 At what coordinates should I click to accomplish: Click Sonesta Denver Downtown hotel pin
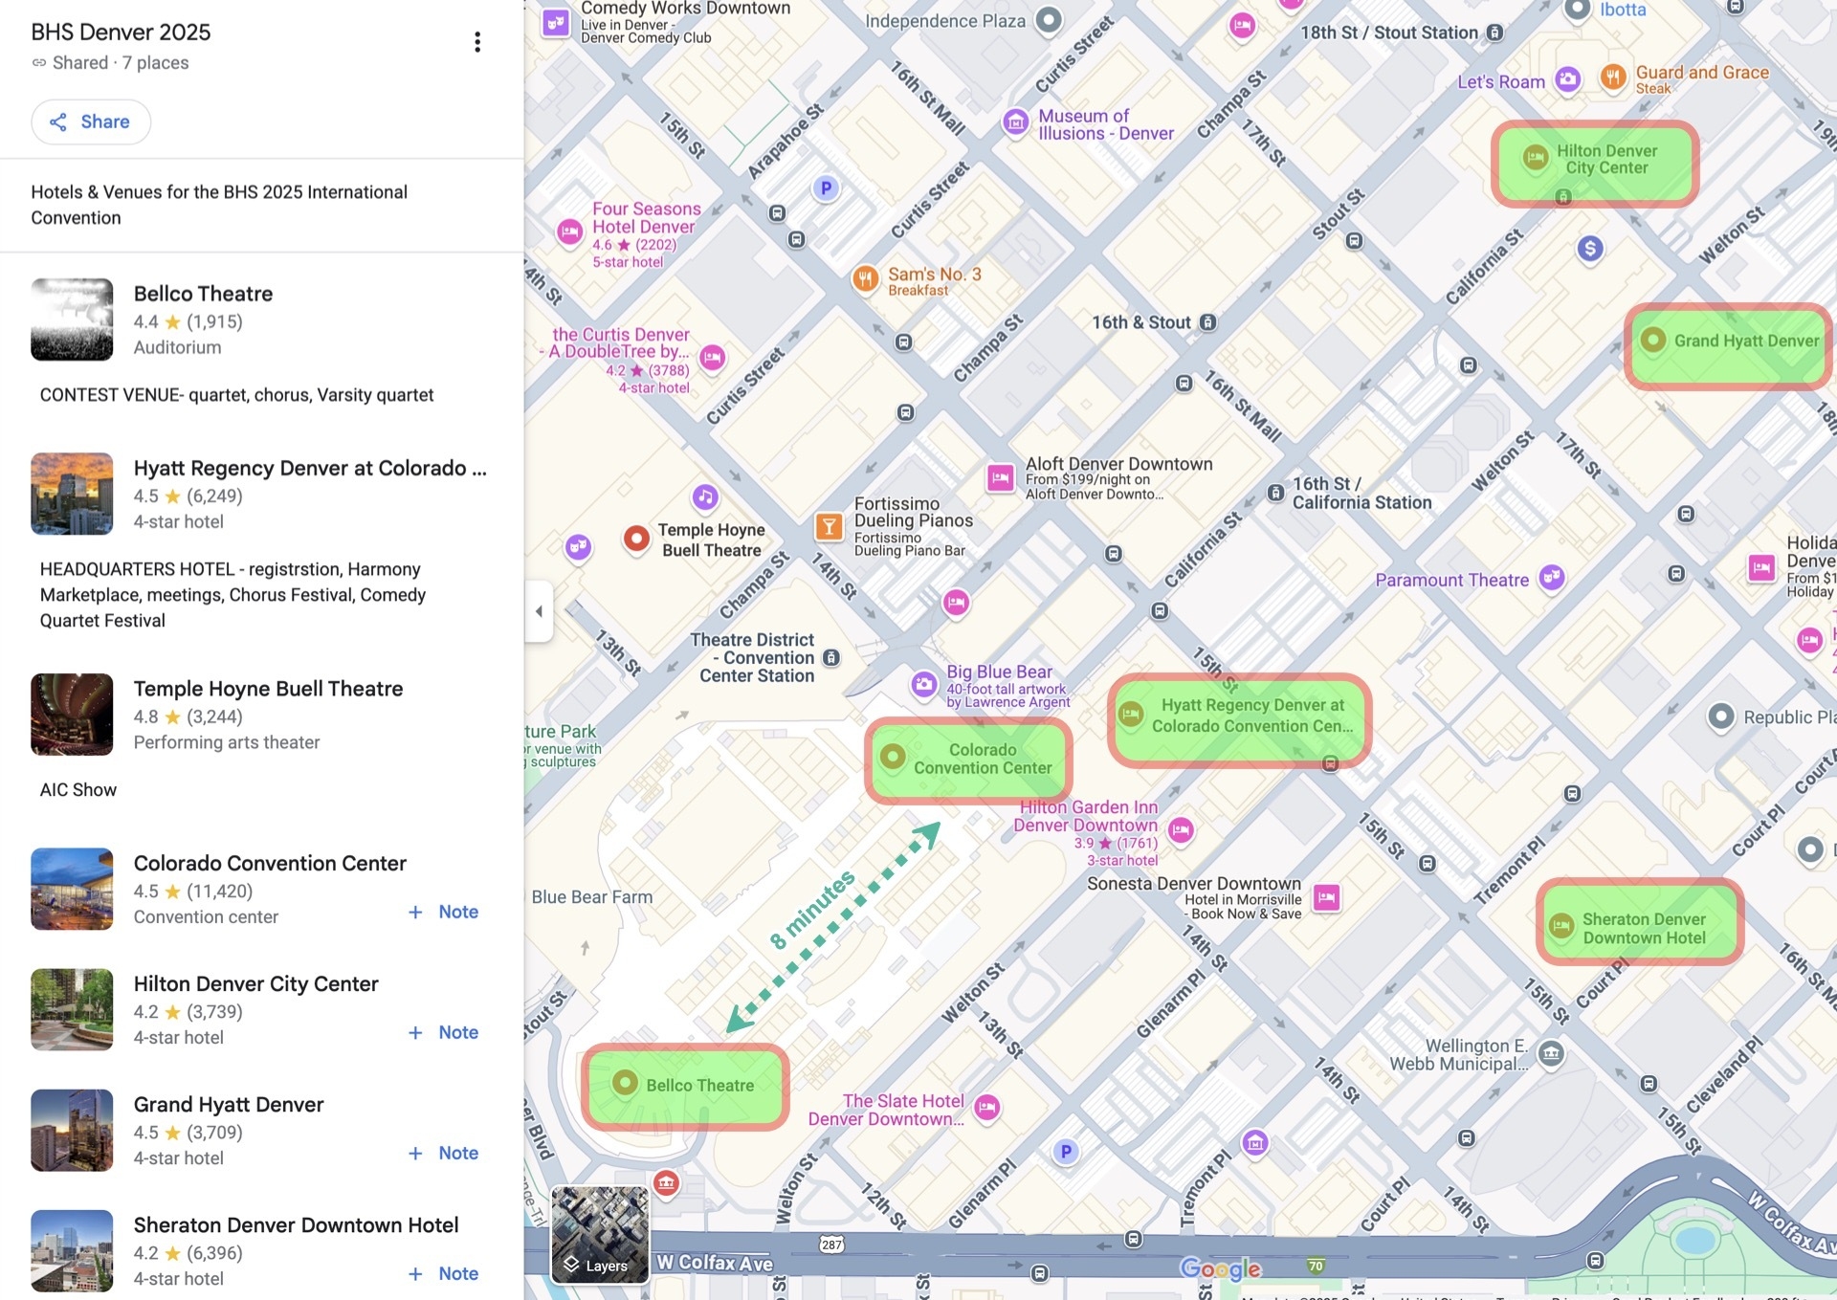(1326, 897)
